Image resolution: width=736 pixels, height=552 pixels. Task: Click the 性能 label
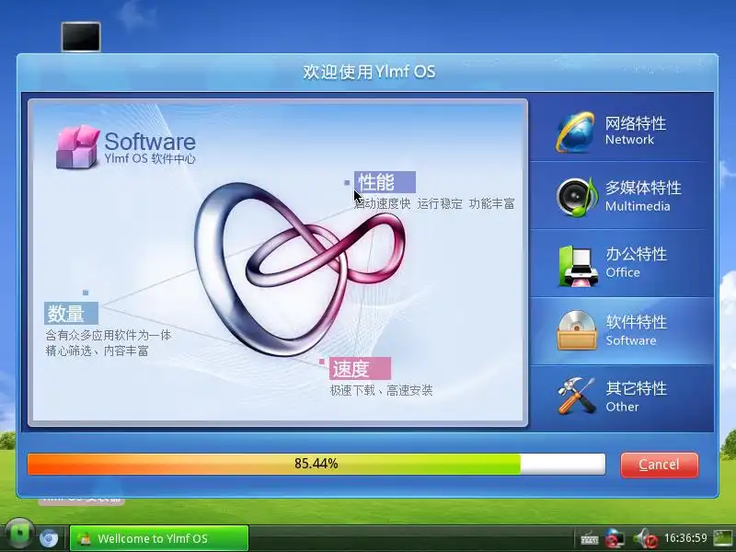click(x=385, y=182)
